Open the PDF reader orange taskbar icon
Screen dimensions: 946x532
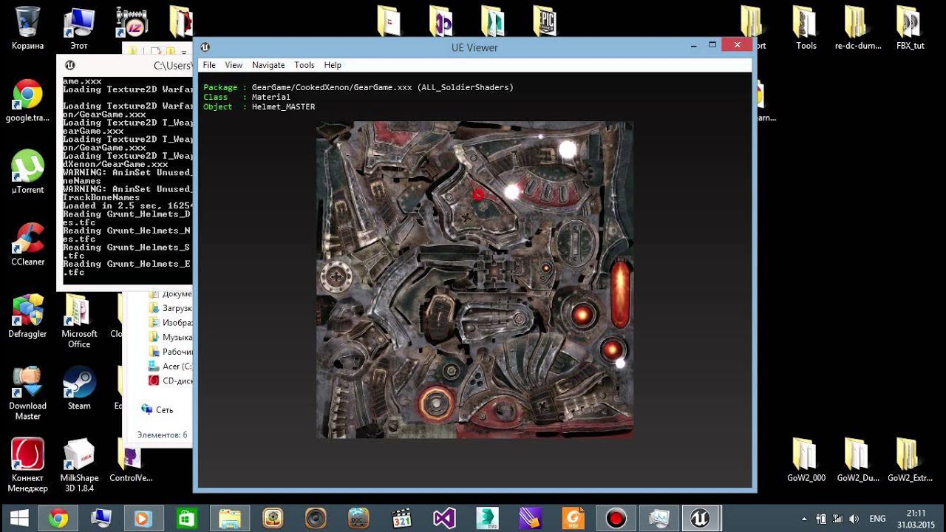[x=573, y=518]
